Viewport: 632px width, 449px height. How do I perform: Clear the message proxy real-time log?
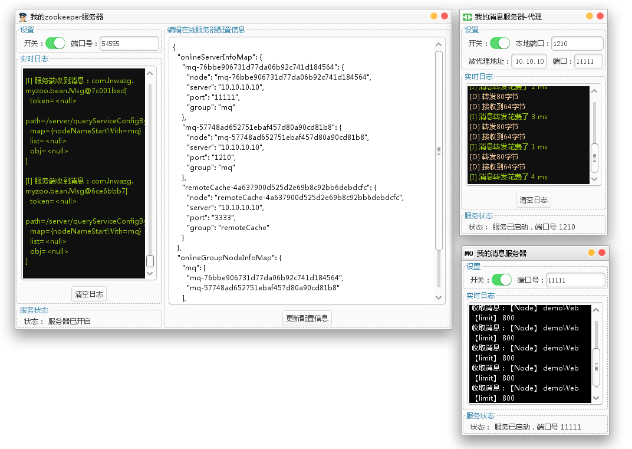pyautogui.click(x=533, y=200)
